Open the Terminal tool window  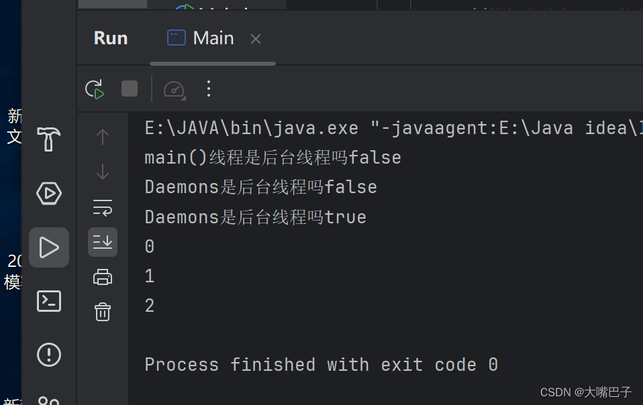tap(49, 301)
